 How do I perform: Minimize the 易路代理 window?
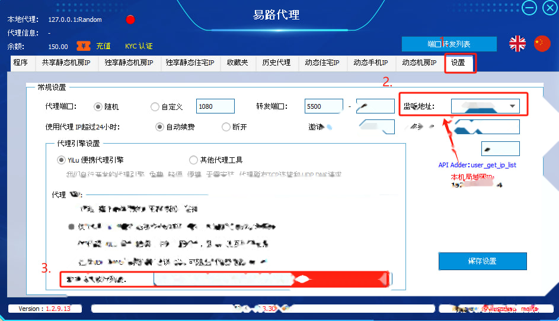tap(529, 8)
